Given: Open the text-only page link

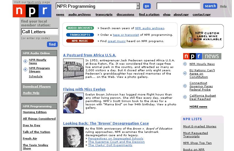Looking at the screenshot, I should pos(35,2).
